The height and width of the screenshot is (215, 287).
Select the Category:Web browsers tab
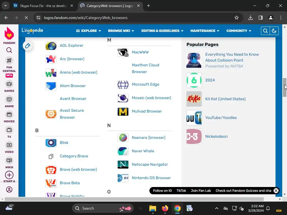coord(110,6)
